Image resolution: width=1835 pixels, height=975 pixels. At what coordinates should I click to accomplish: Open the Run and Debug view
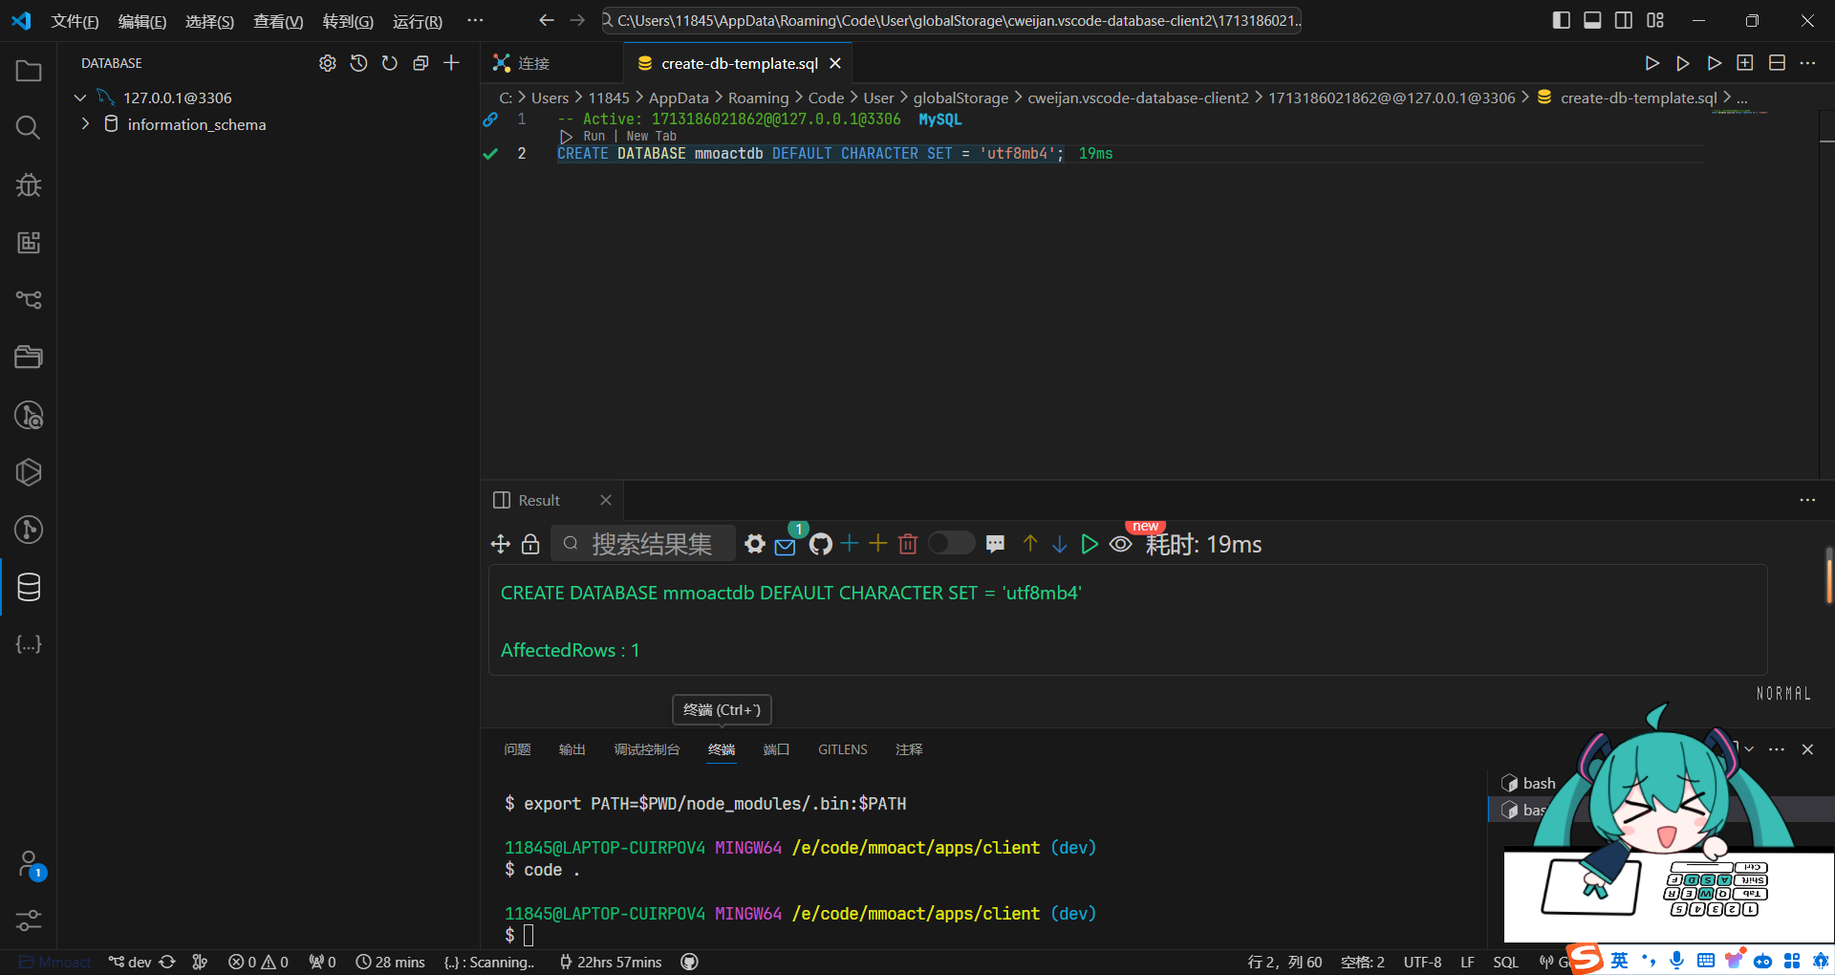point(29,185)
